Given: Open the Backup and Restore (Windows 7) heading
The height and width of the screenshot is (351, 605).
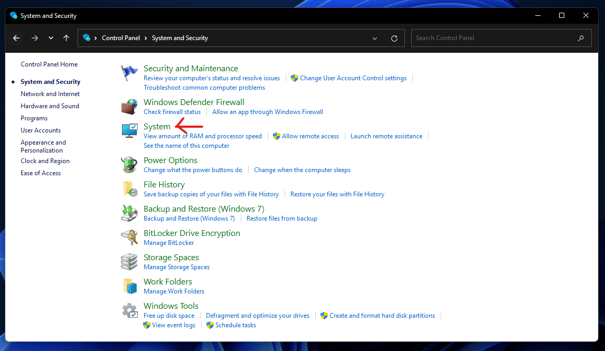Looking at the screenshot, I should 204,208.
